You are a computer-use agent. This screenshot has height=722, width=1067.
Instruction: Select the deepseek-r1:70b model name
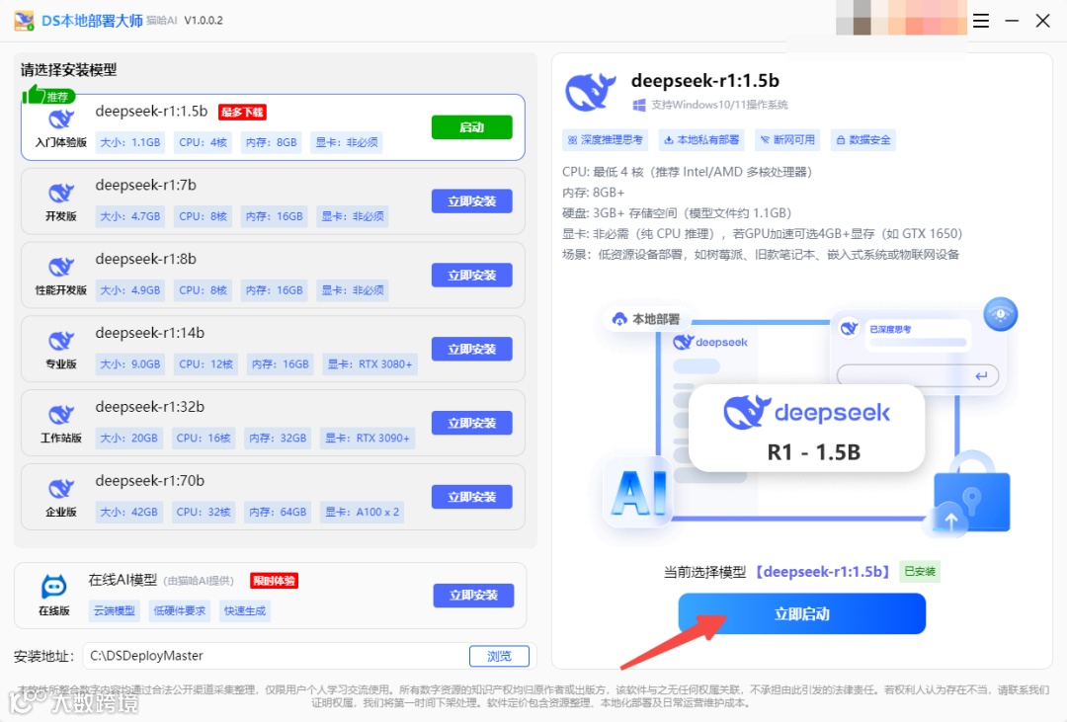tap(150, 480)
